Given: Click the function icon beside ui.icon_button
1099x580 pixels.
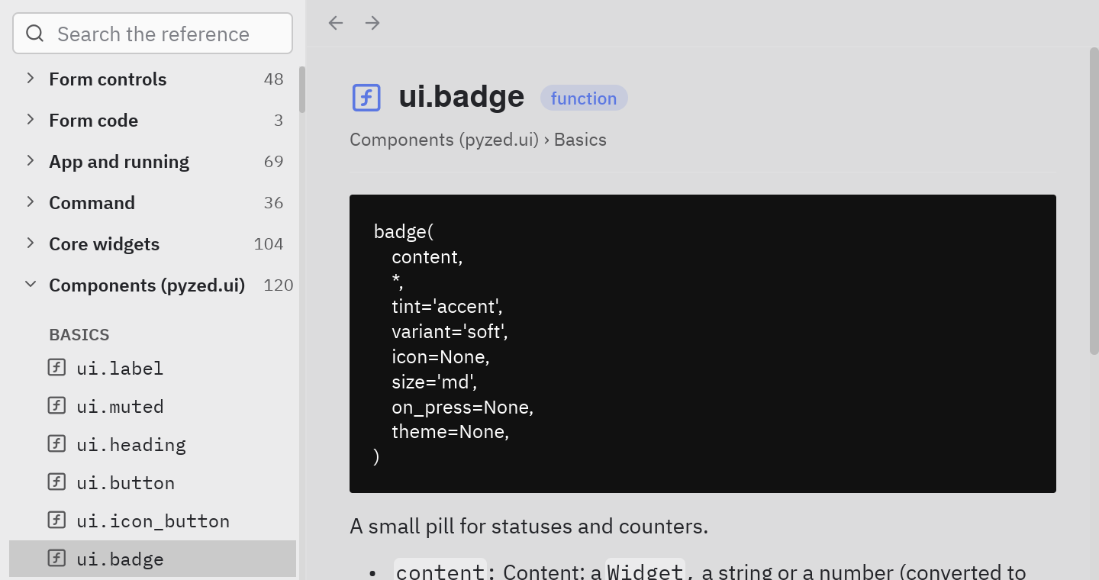Looking at the screenshot, I should coord(56,520).
